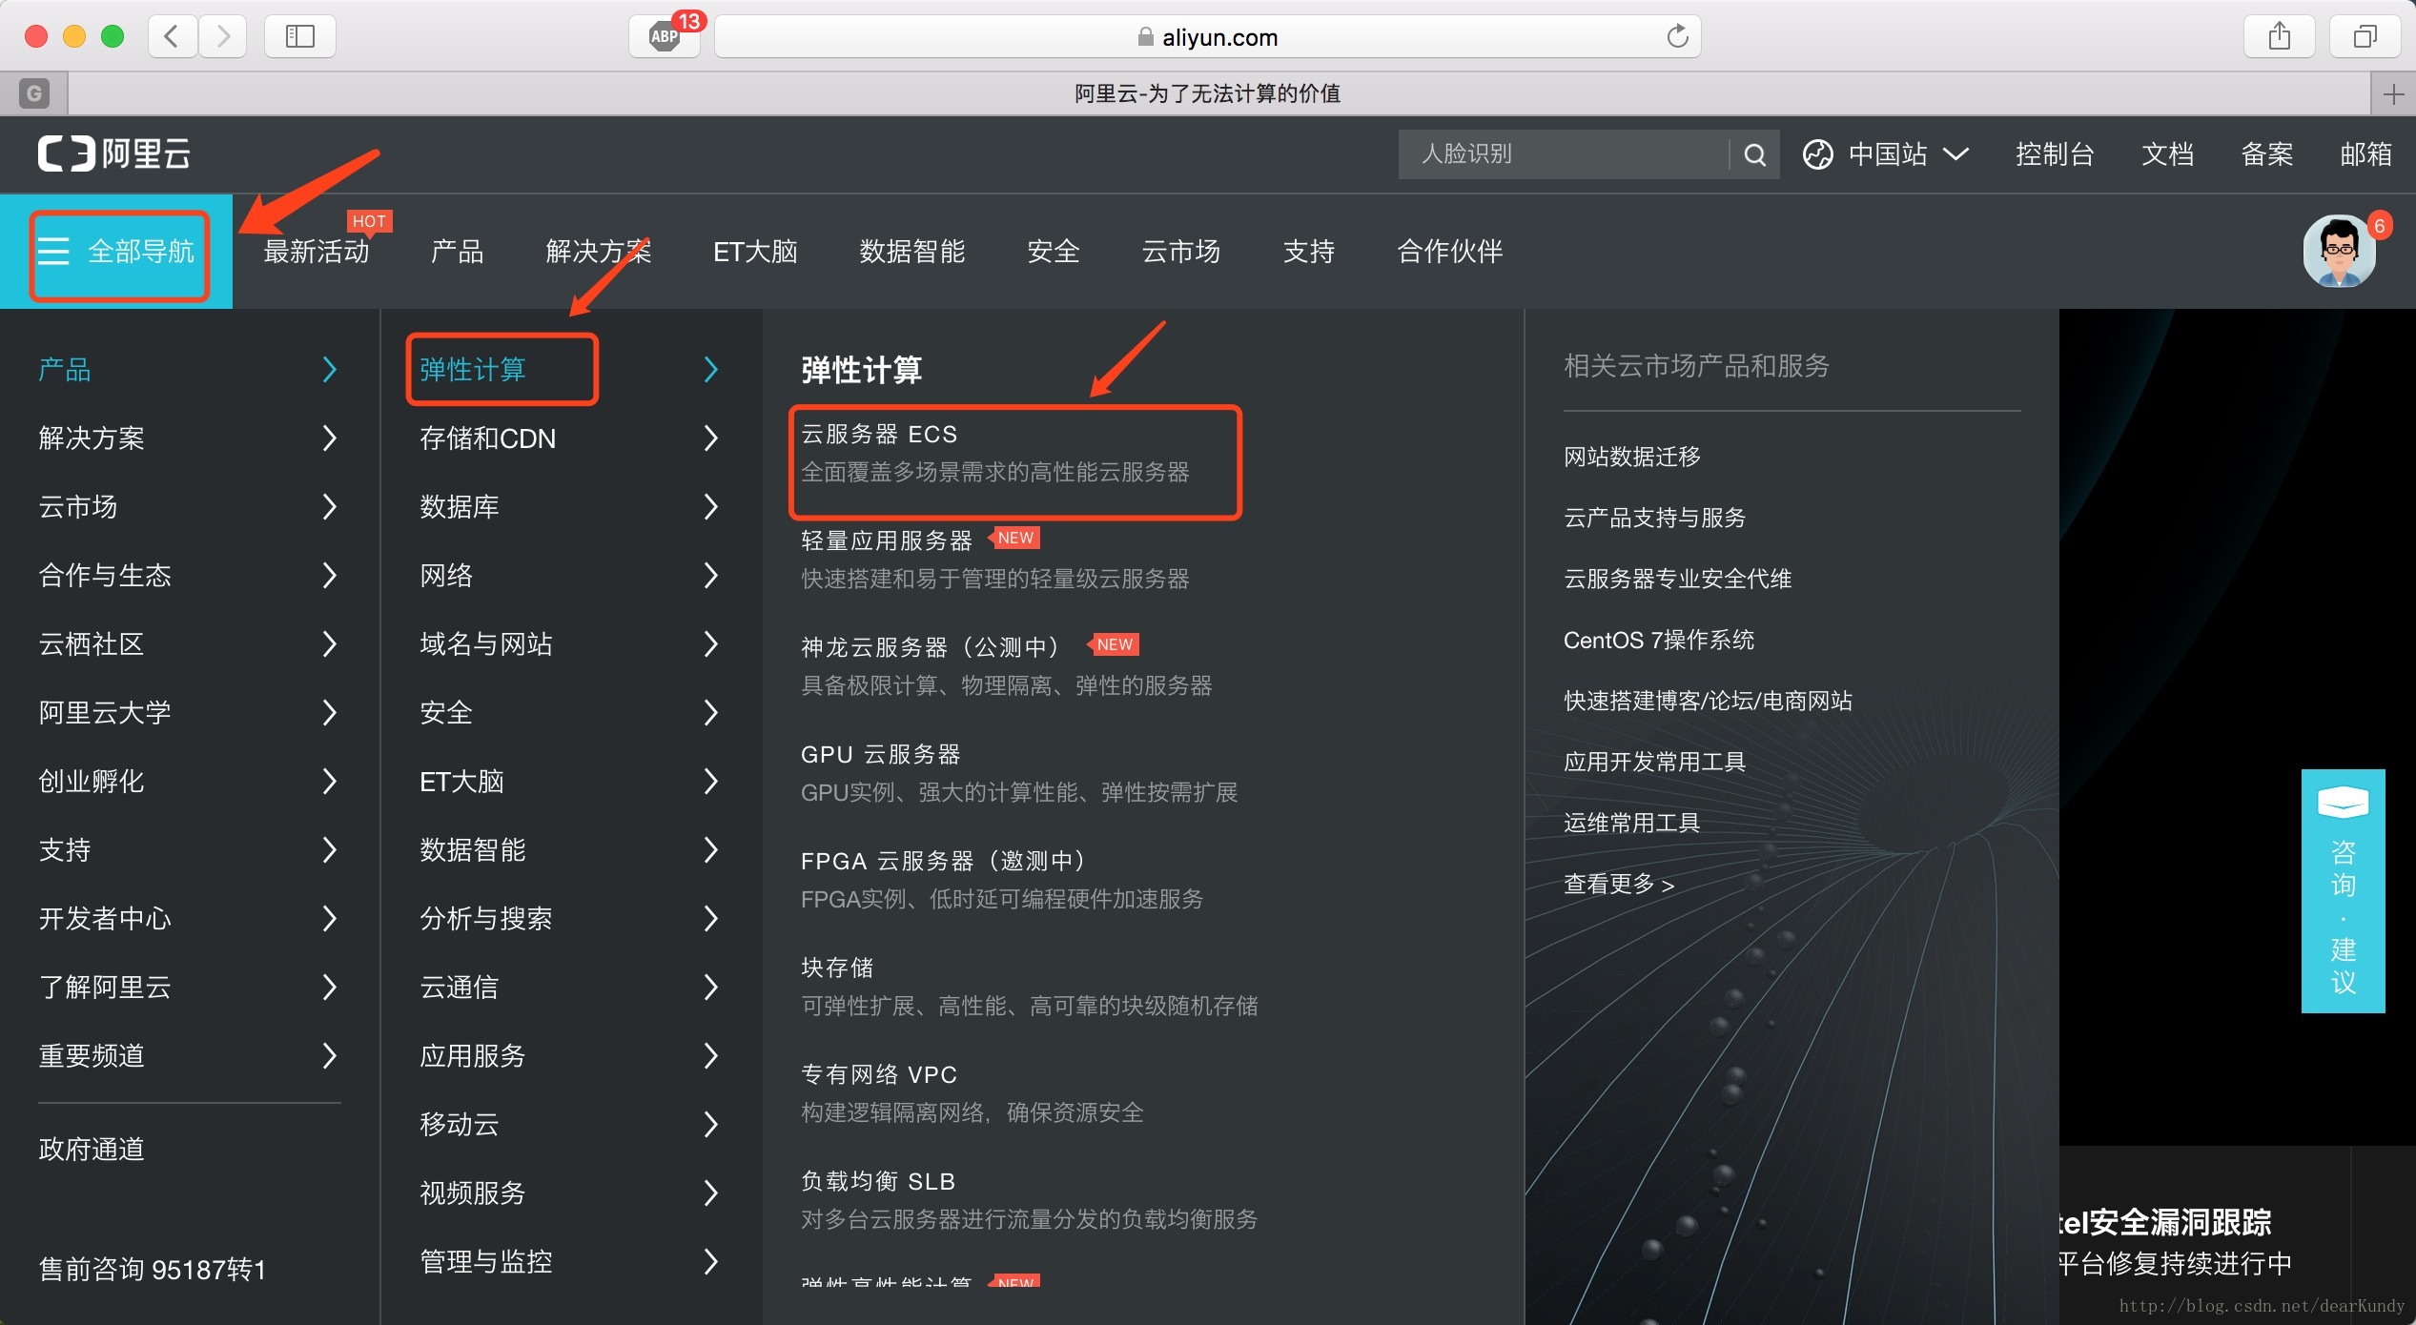Screen dimensions: 2416x1325
Task: Expand 管理与监控 category
Action: (570, 1262)
